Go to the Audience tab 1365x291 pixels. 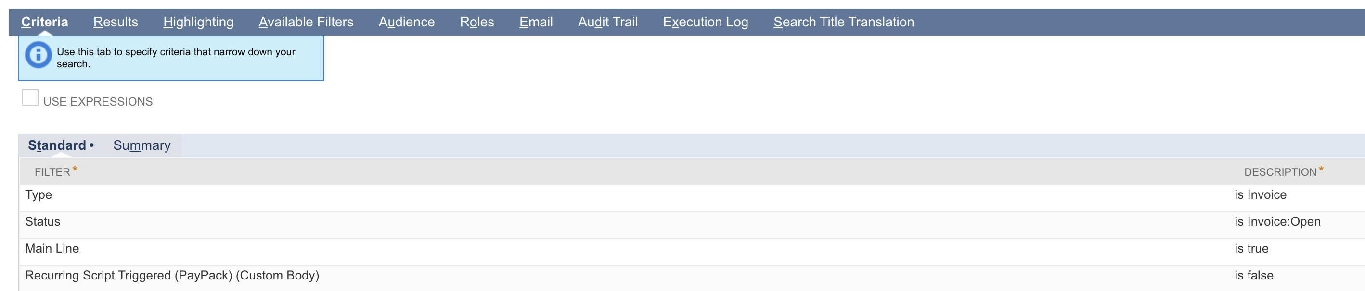406,22
